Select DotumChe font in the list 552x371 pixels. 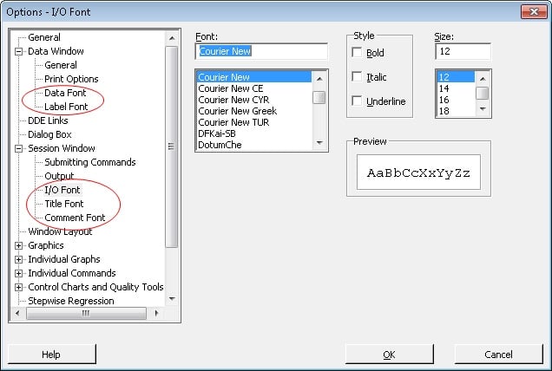point(220,145)
